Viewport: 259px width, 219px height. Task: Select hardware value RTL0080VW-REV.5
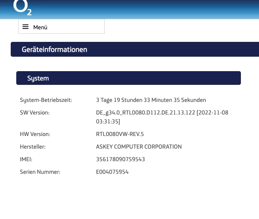pos(120,134)
